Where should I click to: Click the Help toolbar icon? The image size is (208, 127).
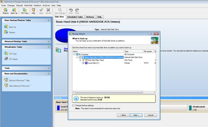(33, 10)
